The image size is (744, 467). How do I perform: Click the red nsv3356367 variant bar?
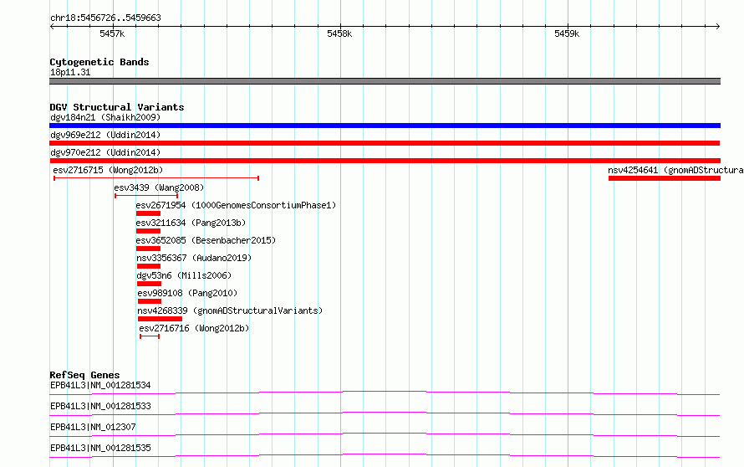[149, 266]
